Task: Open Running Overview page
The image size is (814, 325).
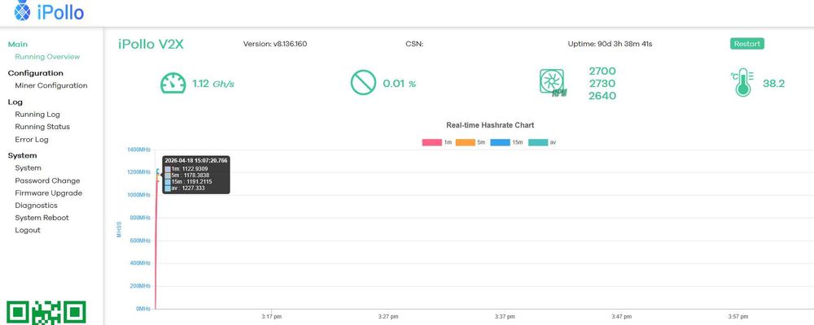Action: click(47, 57)
